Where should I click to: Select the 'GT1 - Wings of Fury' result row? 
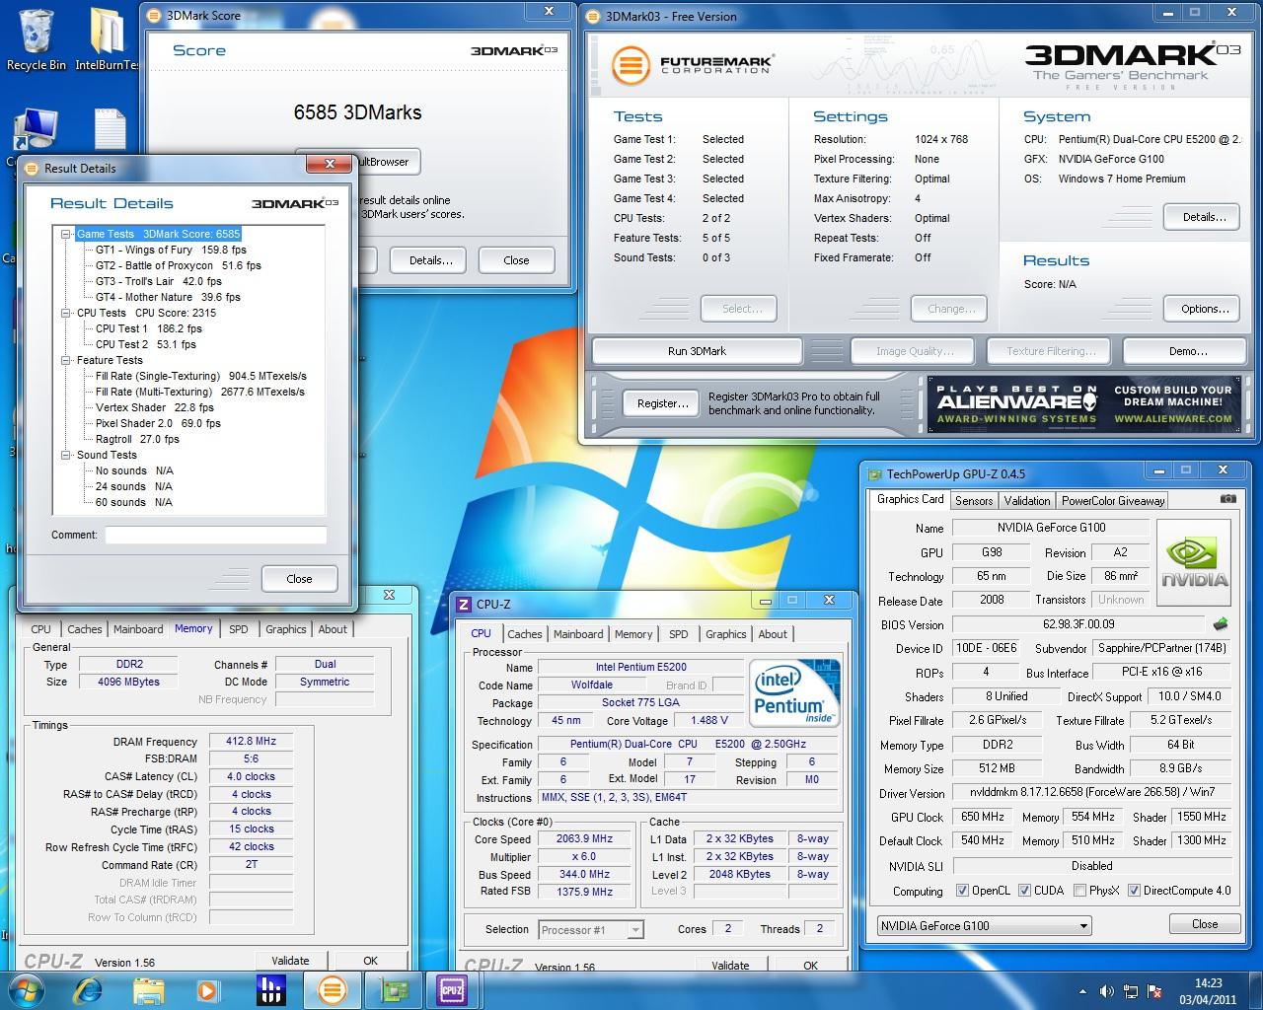171,250
